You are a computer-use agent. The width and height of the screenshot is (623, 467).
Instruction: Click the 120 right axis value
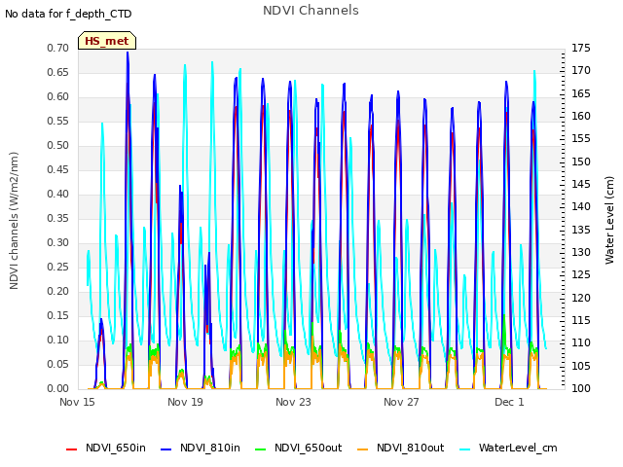pyautogui.click(x=581, y=298)
